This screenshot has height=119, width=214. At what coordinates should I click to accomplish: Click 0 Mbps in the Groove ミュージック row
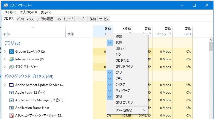[165, 52]
